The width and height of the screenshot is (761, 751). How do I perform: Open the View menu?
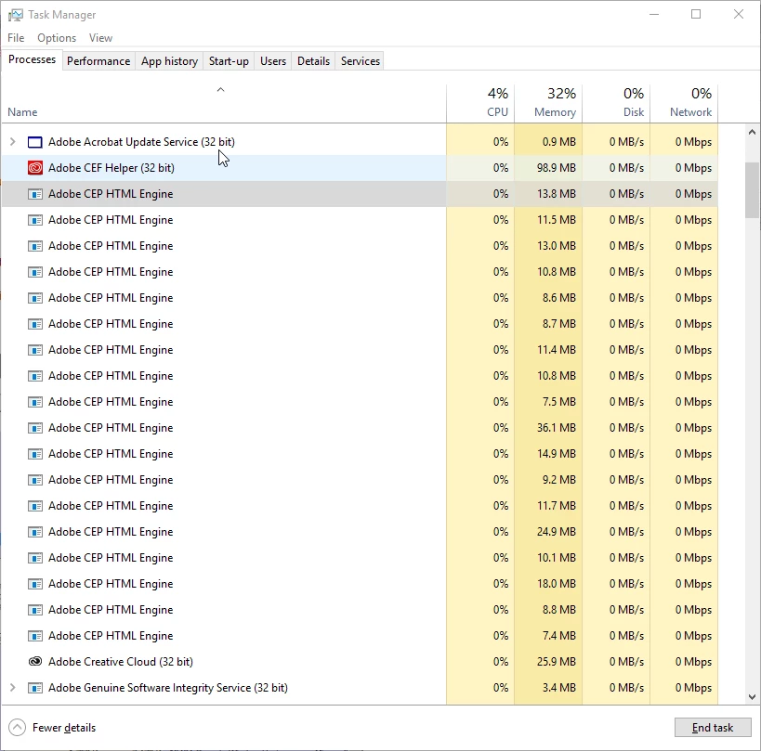point(100,38)
